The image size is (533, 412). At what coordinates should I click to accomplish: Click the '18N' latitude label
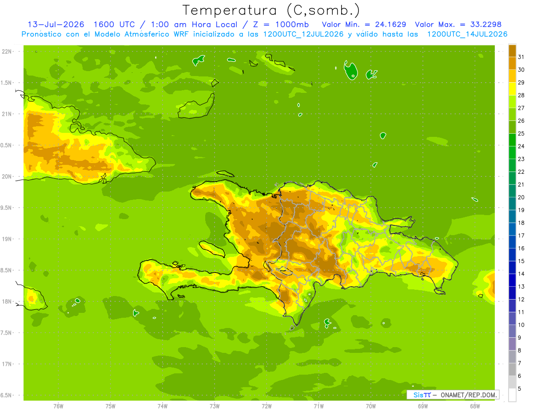[x=7, y=302]
